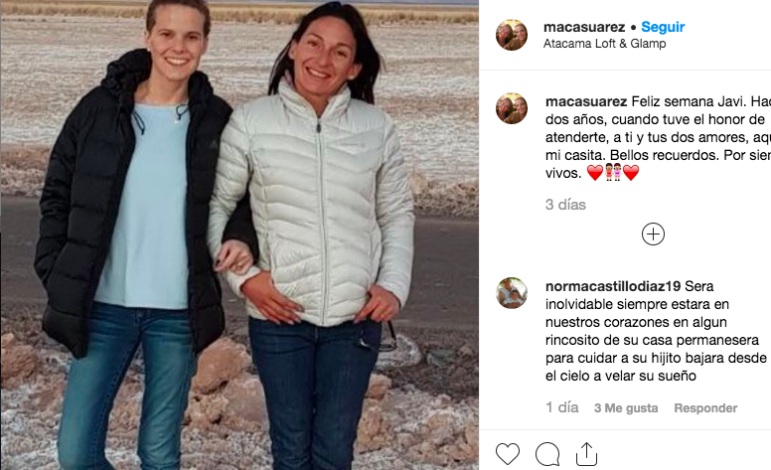Open the 3 días caption timestamp
Image resolution: width=771 pixels, height=470 pixels.
click(x=565, y=205)
